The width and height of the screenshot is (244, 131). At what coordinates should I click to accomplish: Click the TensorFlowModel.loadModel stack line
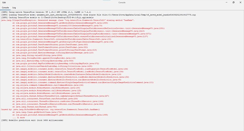point(68,72)
